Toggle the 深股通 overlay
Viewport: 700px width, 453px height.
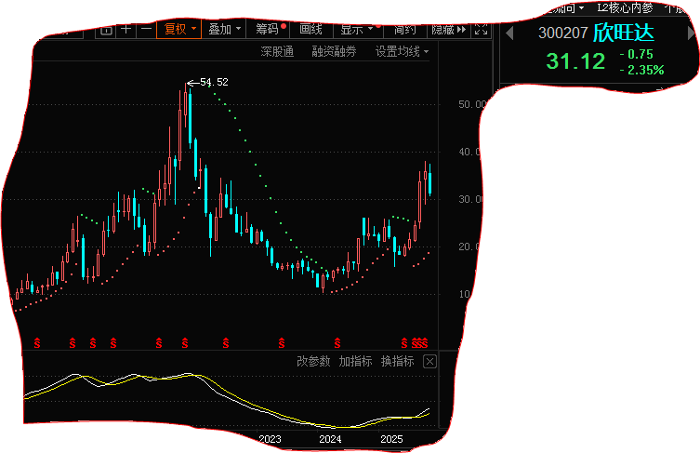coord(277,52)
